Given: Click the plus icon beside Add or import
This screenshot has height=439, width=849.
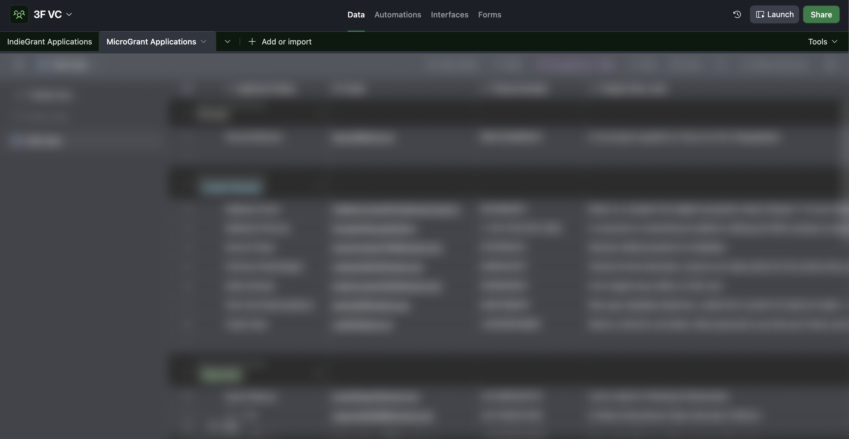Looking at the screenshot, I should (x=252, y=41).
